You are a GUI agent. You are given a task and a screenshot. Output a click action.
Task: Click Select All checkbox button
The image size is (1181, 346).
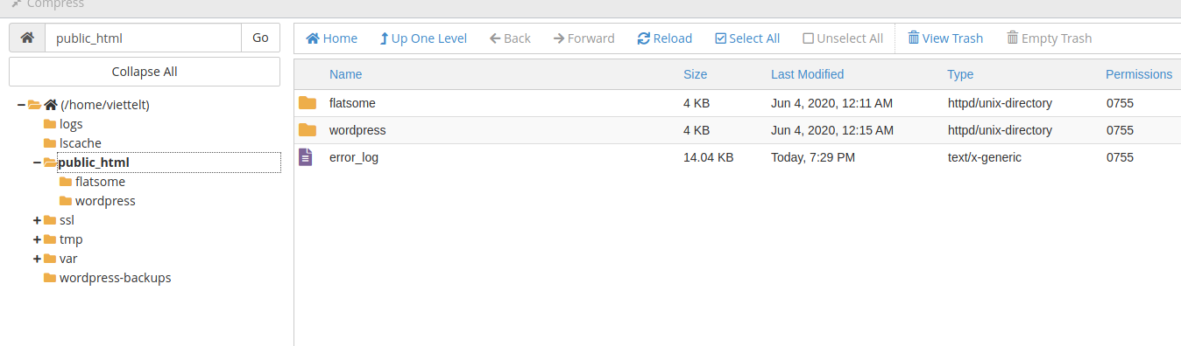[747, 38]
